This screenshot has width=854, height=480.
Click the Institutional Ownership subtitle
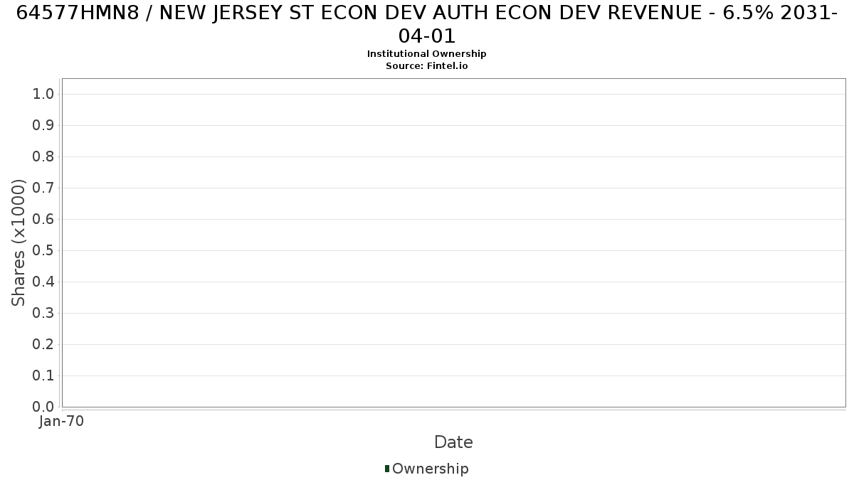tap(427, 54)
